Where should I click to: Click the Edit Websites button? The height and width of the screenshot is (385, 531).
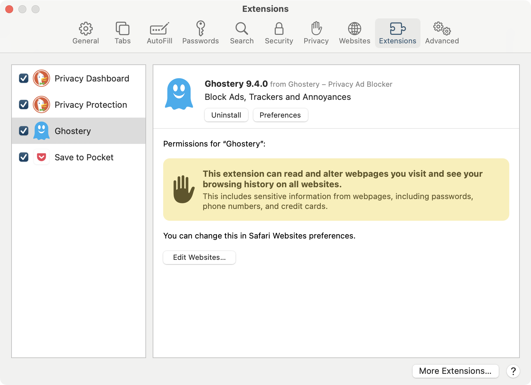click(199, 258)
